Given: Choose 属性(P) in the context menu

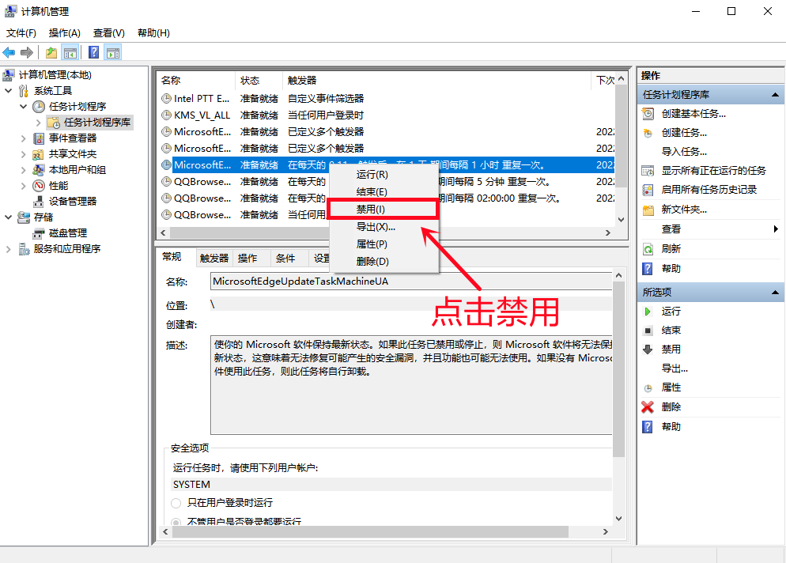Looking at the screenshot, I should tap(384, 244).
